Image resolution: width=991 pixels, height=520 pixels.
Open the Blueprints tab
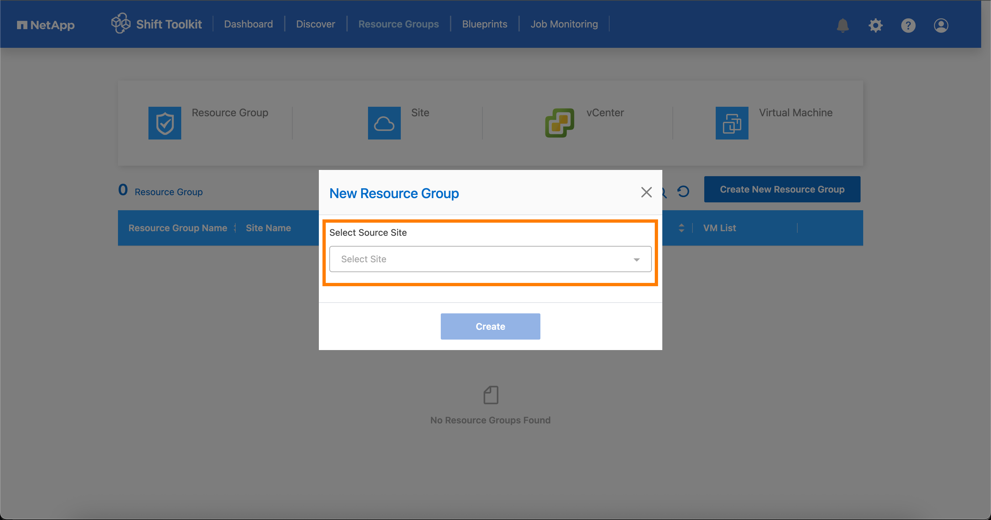tap(484, 24)
